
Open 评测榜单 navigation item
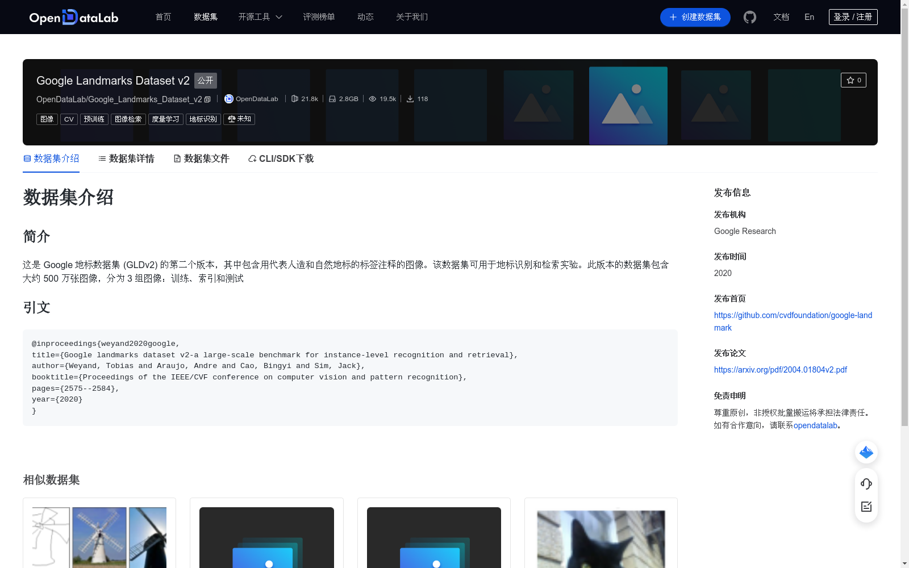click(x=319, y=17)
